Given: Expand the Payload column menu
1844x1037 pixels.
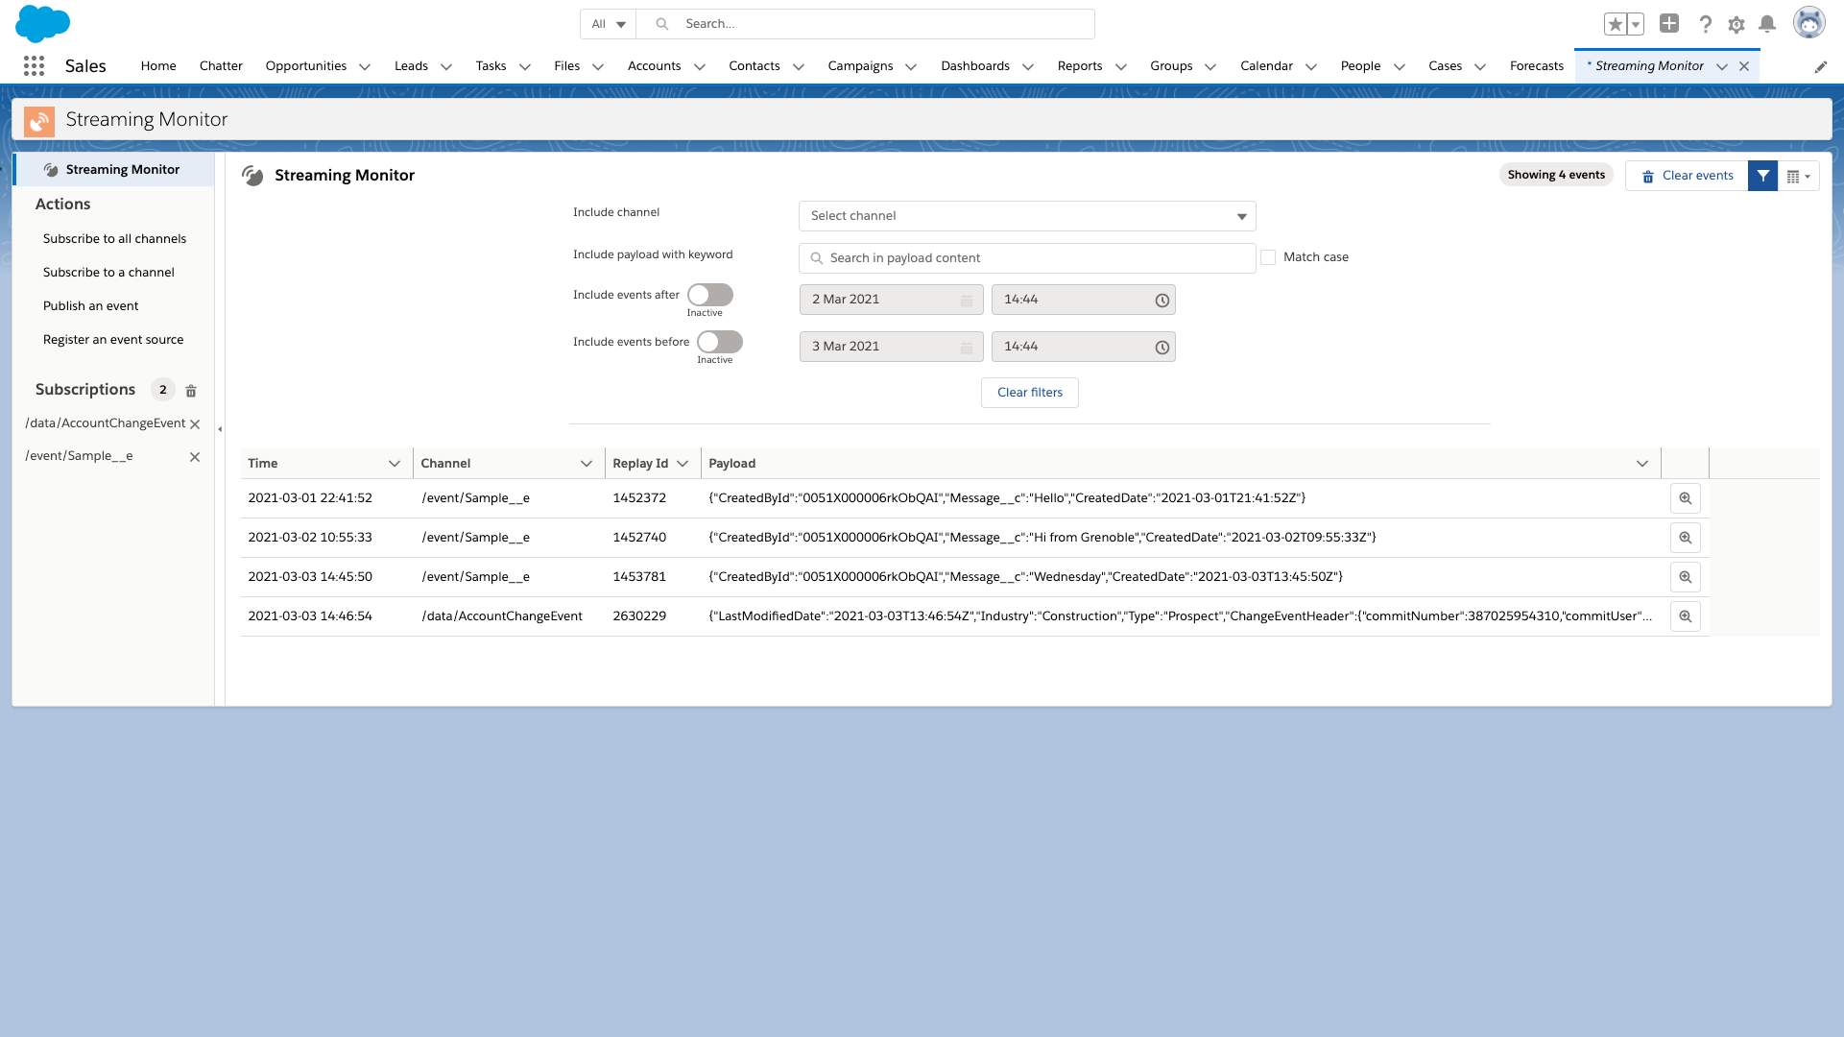Looking at the screenshot, I should (1642, 464).
